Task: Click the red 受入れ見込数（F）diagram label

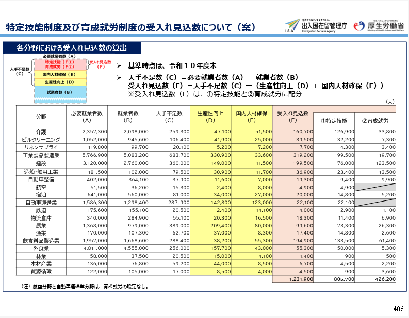Action: pos(101,64)
